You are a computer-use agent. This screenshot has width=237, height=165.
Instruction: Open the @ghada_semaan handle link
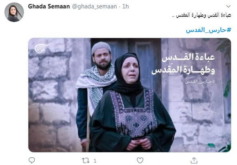94,6
